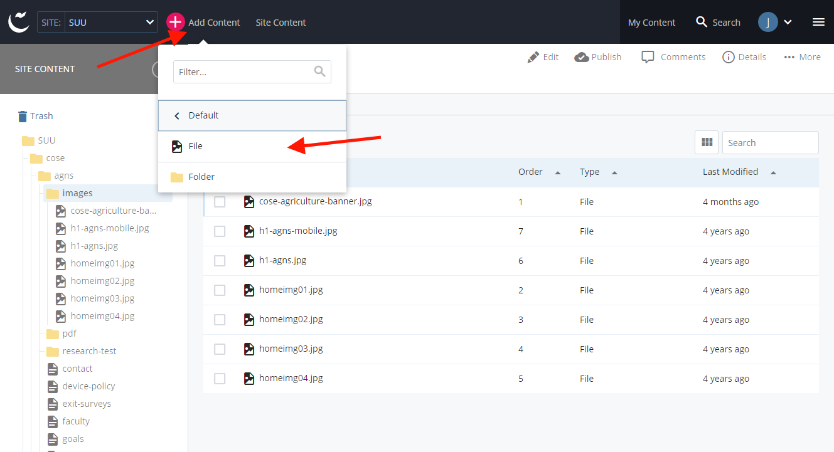
Task: Open the hamburger menu icon
Action: 818,23
